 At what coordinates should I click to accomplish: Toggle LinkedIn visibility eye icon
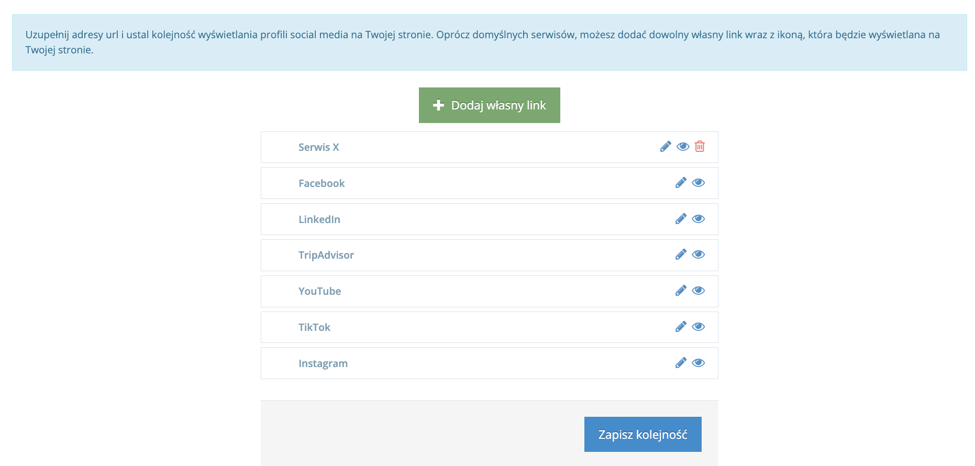699,219
